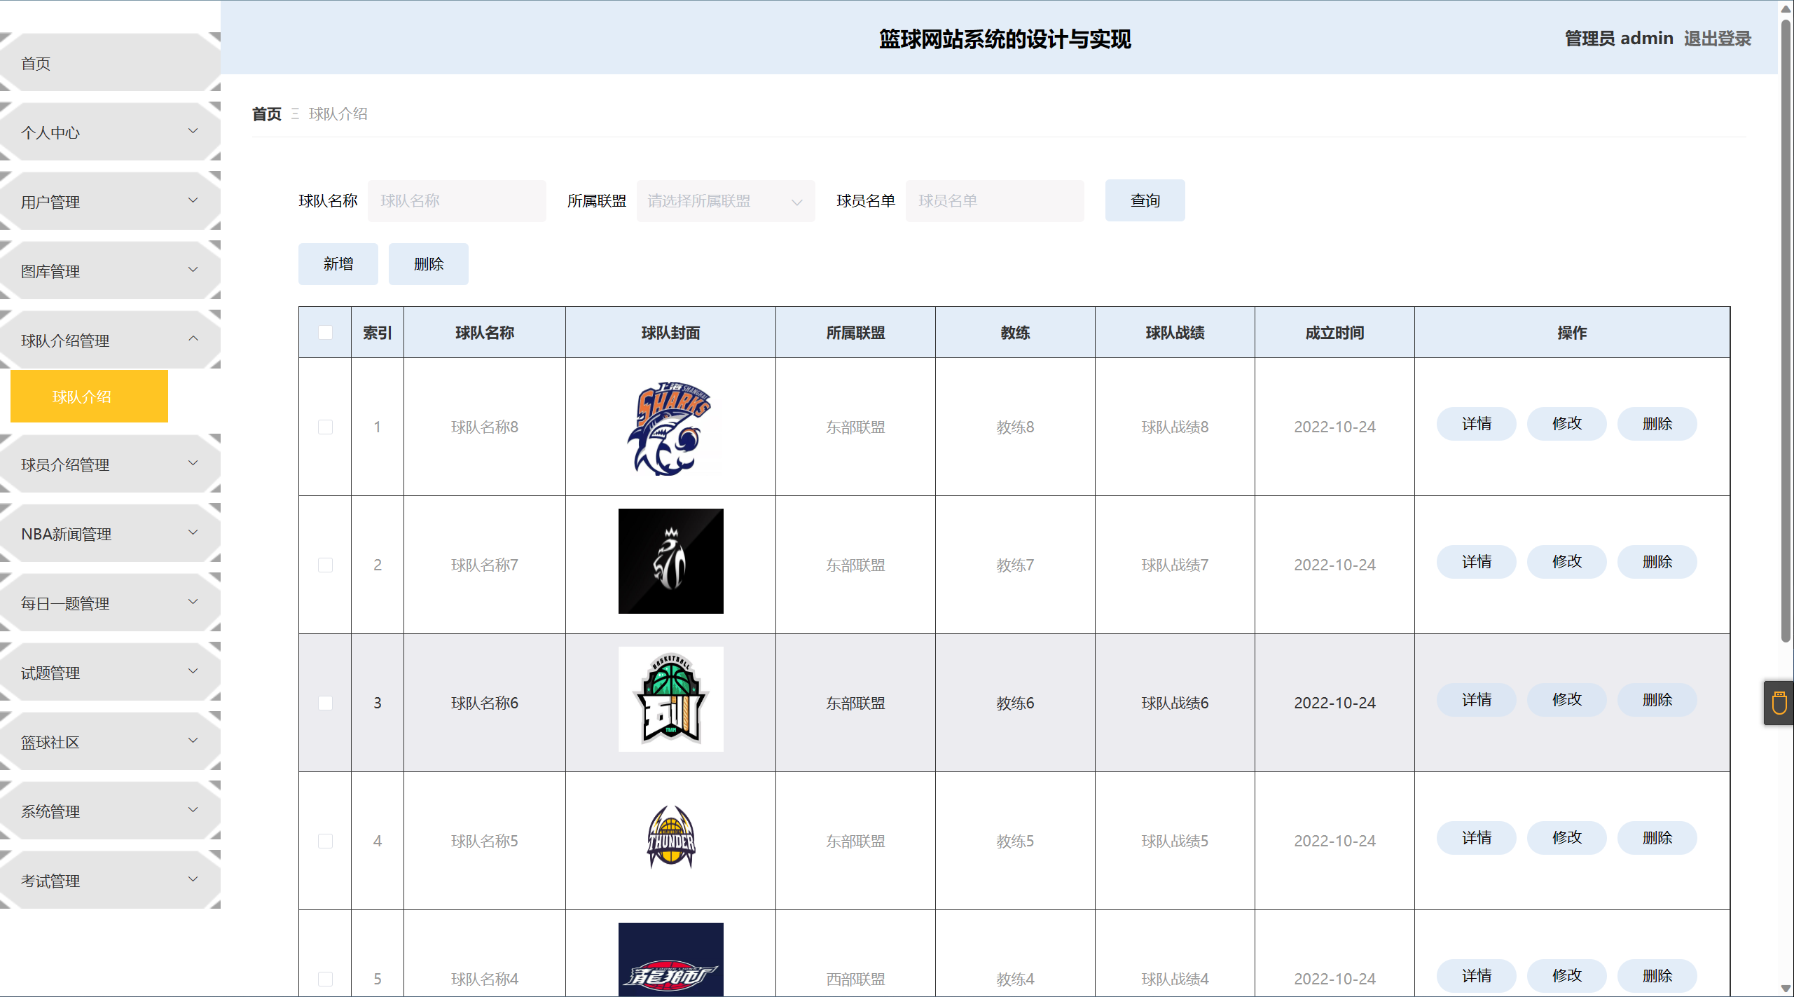Check the row checkbox for 球队名称5
The width and height of the screenshot is (1794, 997).
pyautogui.click(x=325, y=841)
